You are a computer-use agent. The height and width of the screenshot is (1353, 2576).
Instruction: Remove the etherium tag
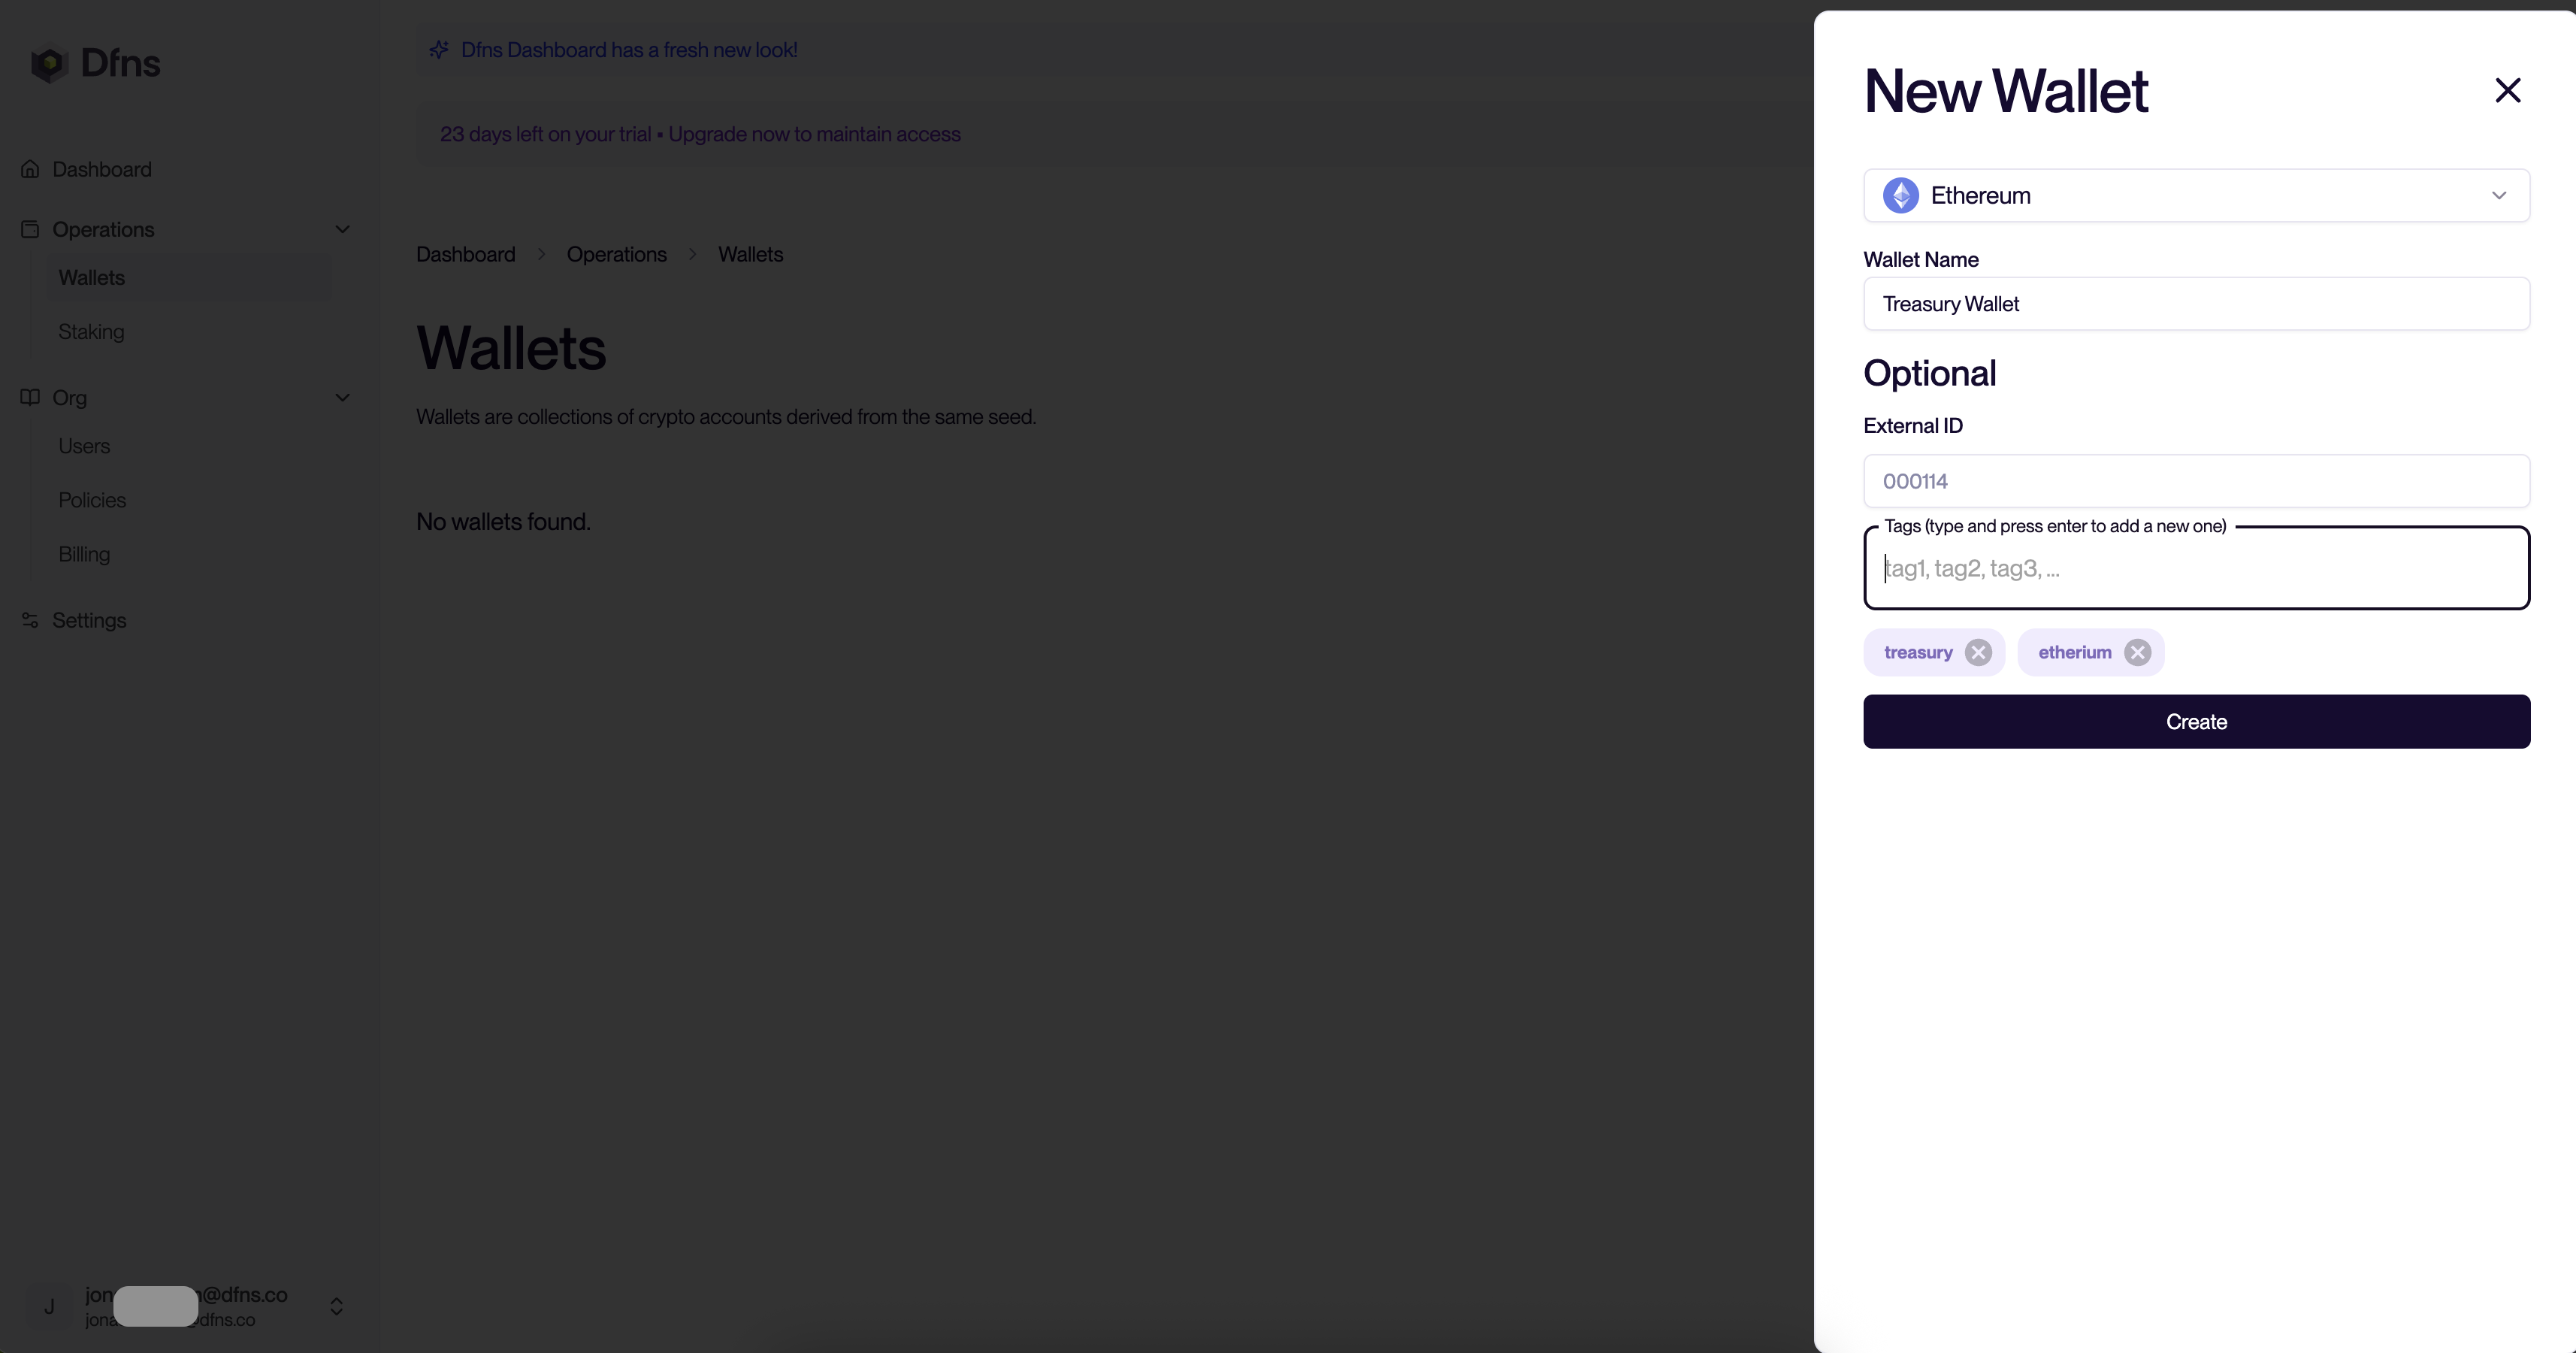(x=2137, y=653)
